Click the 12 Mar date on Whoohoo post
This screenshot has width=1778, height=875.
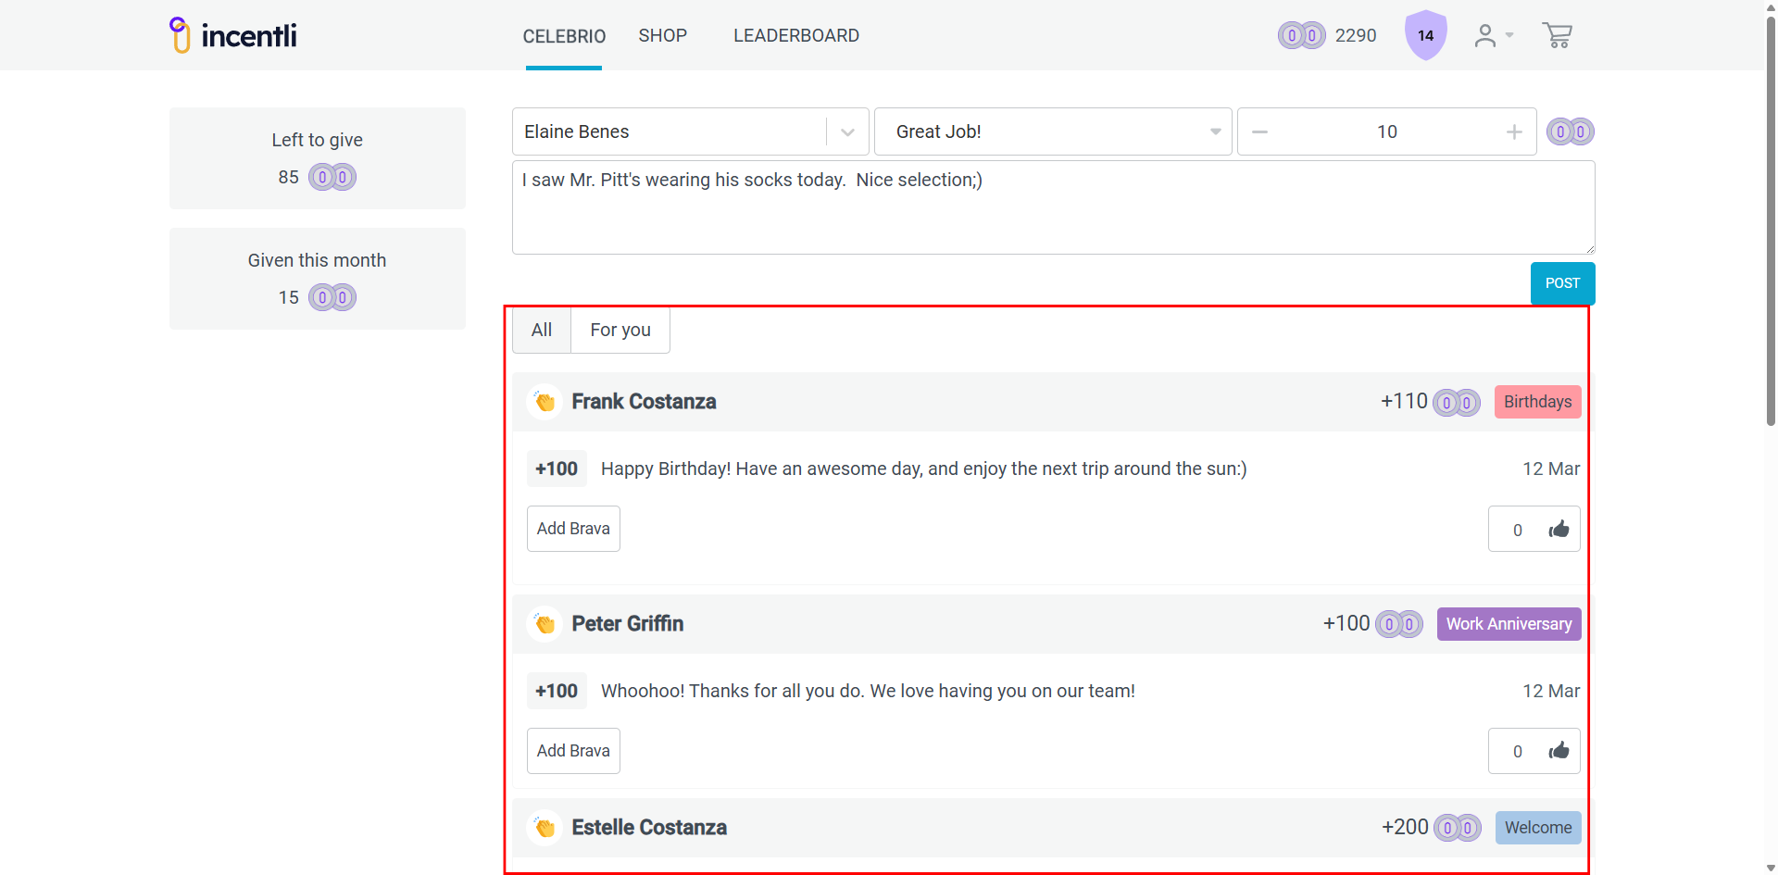click(x=1551, y=691)
